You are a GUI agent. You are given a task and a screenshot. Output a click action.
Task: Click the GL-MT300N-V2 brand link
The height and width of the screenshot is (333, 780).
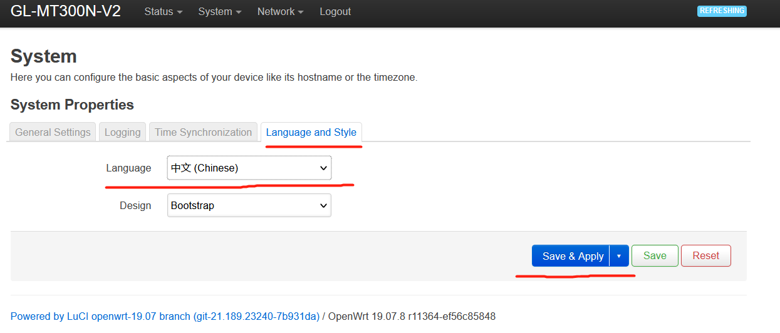pos(66,11)
